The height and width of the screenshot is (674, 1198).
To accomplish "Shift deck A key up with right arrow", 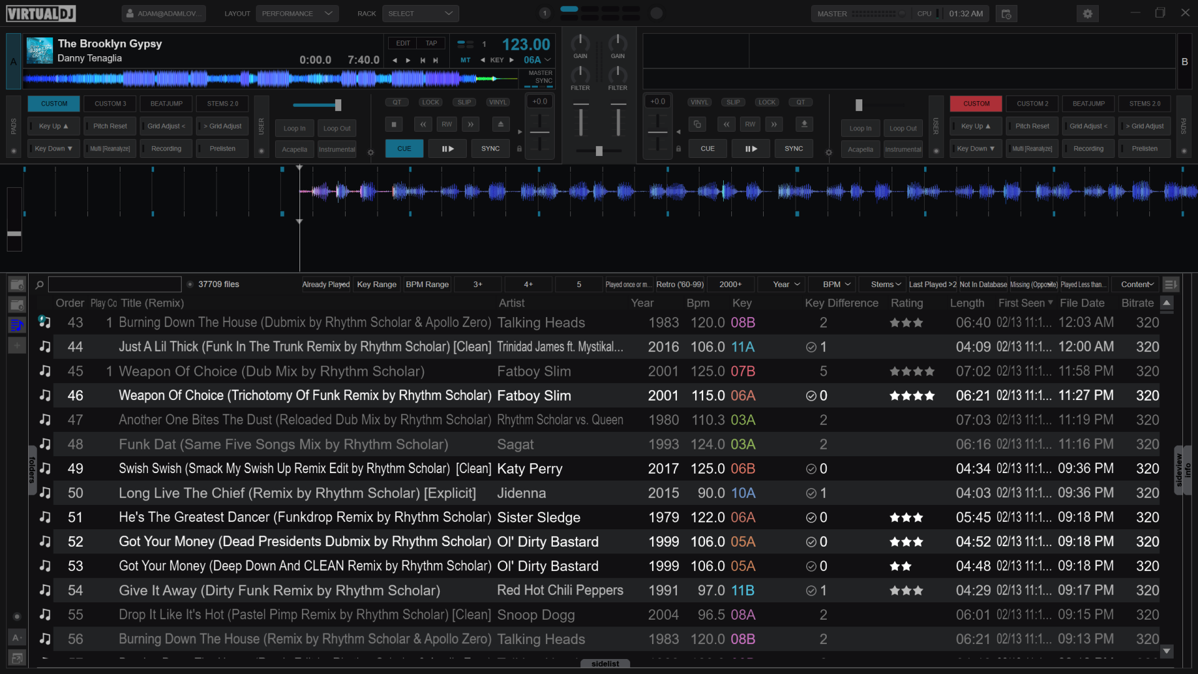I will point(512,61).
